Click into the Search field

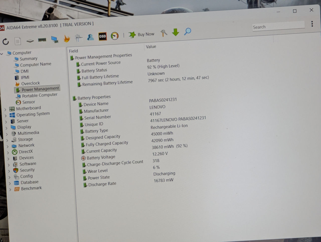tap(279, 26)
